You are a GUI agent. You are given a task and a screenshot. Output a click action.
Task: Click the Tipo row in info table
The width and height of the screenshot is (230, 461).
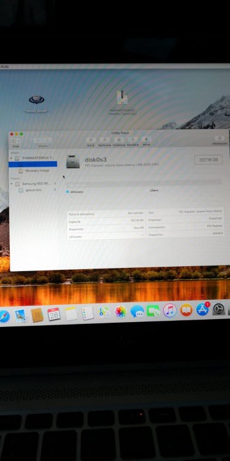click(185, 212)
